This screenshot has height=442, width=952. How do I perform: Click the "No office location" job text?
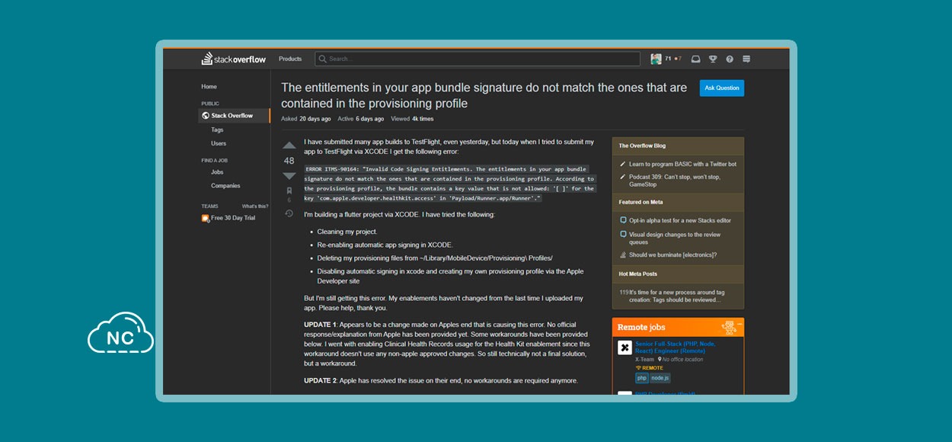point(680,359)
